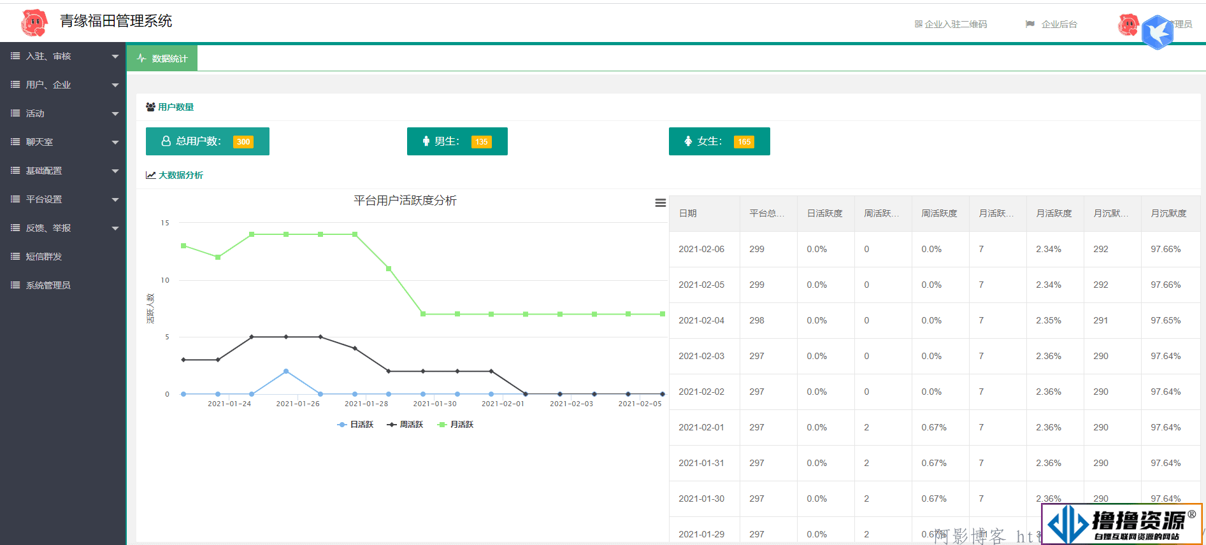1206x545 pixels.
Task: Click the 平台用户活跃度分析 chart title
Action: tap(405, 201)
